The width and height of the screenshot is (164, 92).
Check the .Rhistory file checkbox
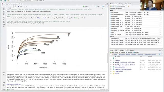pos(111,60)
